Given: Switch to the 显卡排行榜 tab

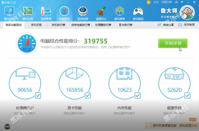Looking at the screenshot, I should [x=125, y=25].
